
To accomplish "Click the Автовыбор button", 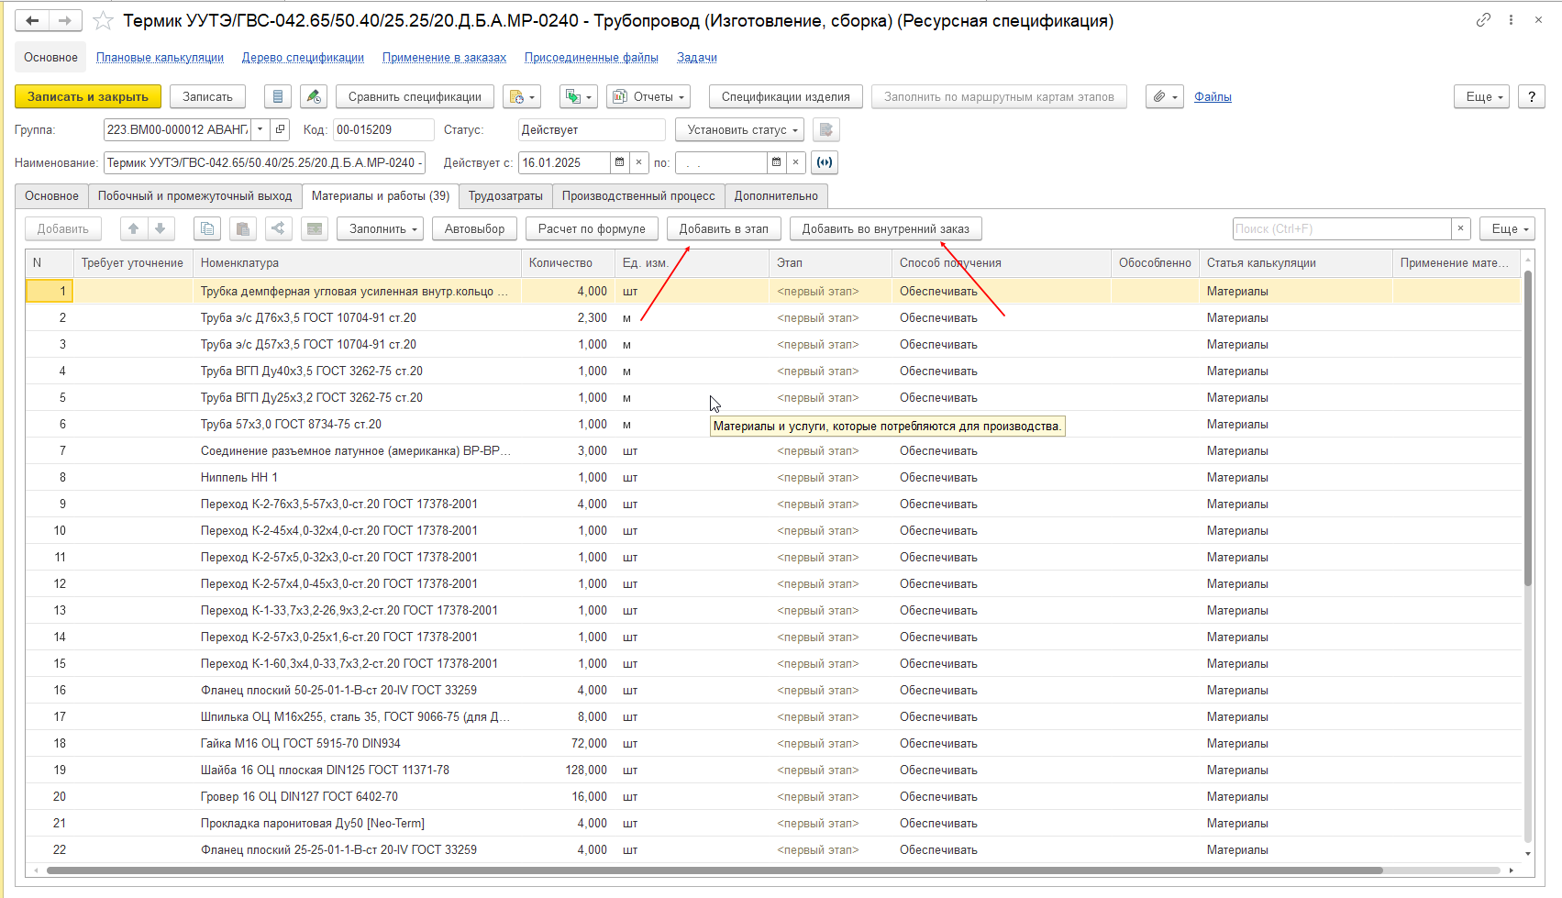I will pos(474,228).
